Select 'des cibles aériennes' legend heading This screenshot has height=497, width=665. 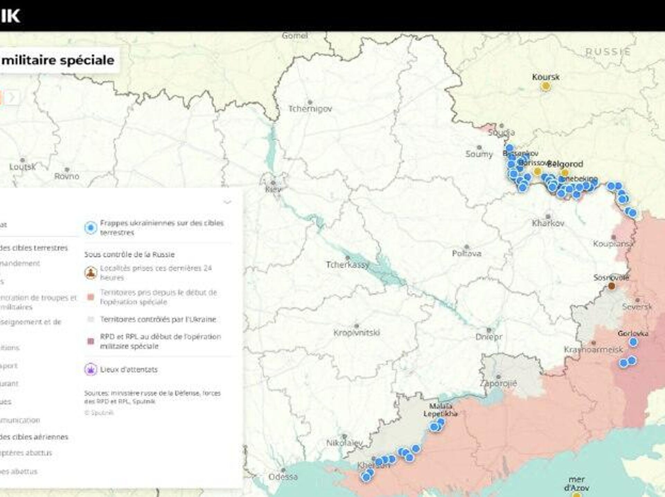(x=34, y=437)
